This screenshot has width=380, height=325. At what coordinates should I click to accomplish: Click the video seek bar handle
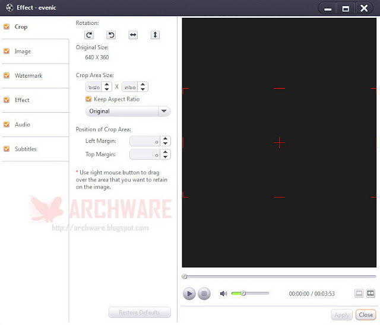[185, 276]
